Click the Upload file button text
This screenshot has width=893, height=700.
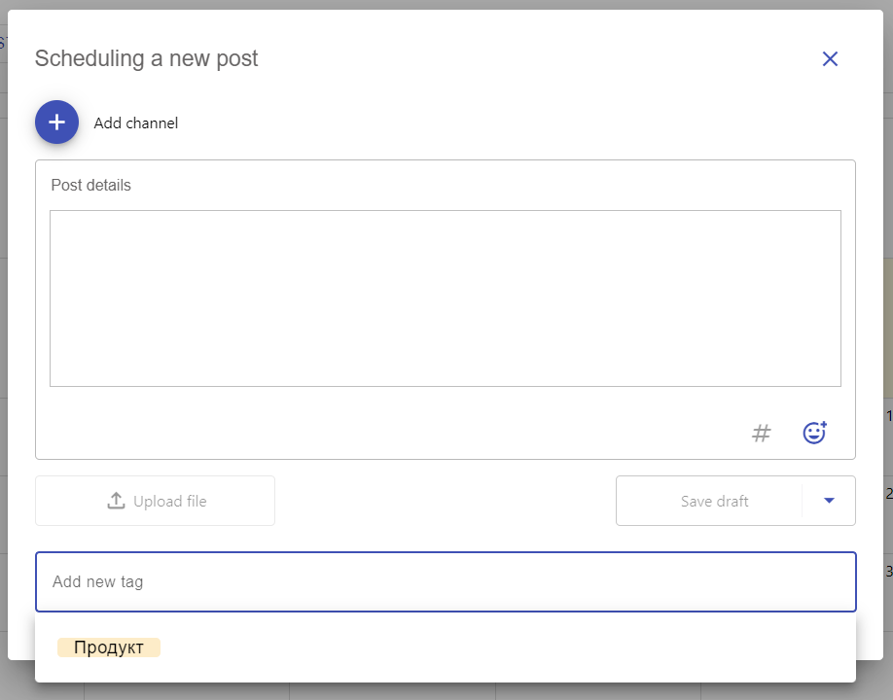point(169,502)
